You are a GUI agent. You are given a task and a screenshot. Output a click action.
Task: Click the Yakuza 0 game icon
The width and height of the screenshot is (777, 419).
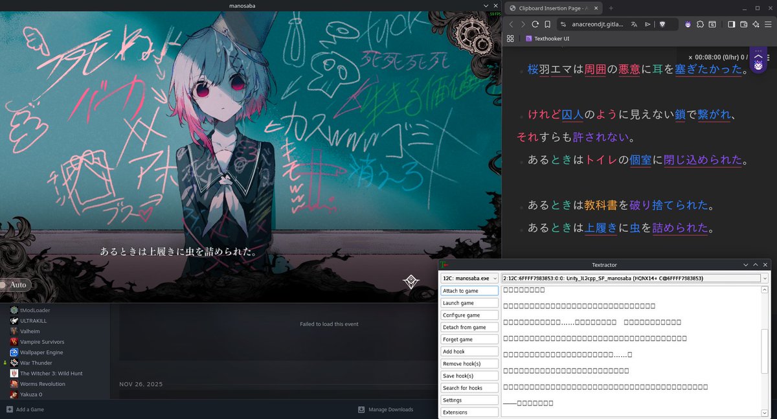click(14, 394)
